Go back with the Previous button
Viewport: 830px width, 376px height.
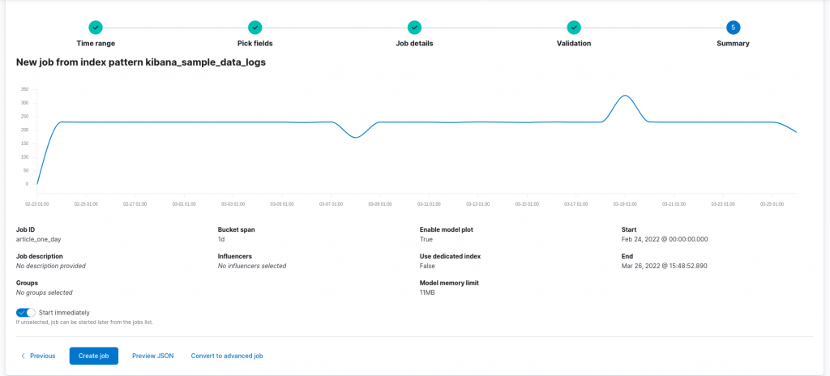pyautogui.click(x=38, y=356)
